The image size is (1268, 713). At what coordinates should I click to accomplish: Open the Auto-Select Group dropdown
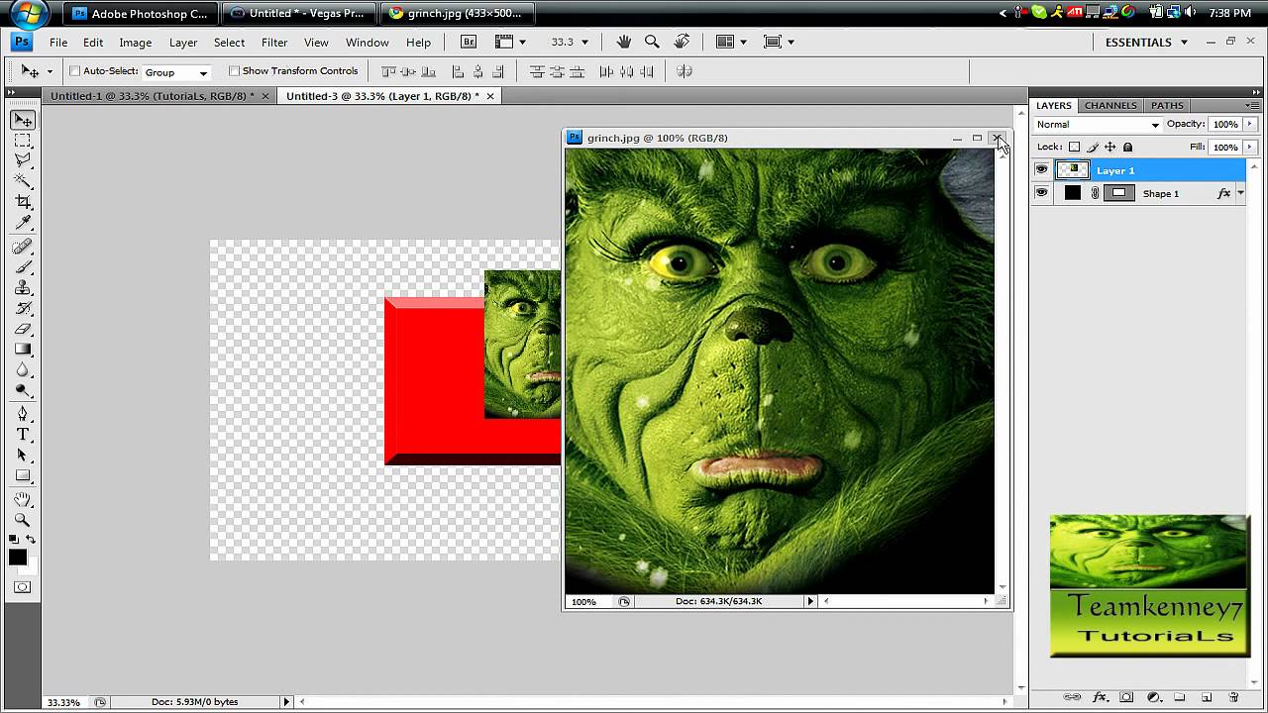click(x=176, y=72)
